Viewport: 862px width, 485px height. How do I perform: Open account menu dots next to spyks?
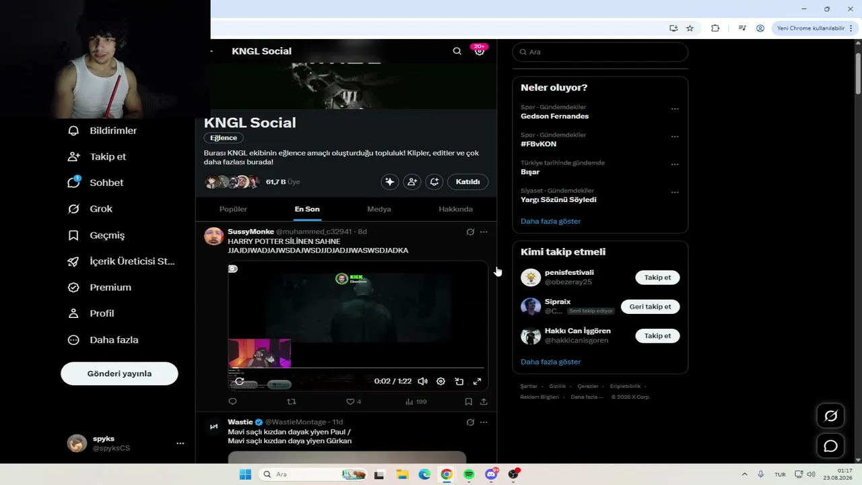180,443
